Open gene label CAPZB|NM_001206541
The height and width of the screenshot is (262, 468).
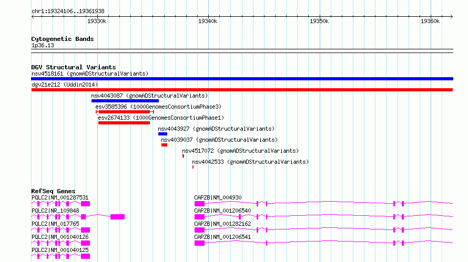tap(222, 237)
